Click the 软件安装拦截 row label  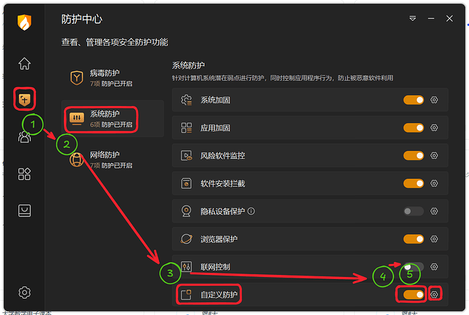coord(223,183)
